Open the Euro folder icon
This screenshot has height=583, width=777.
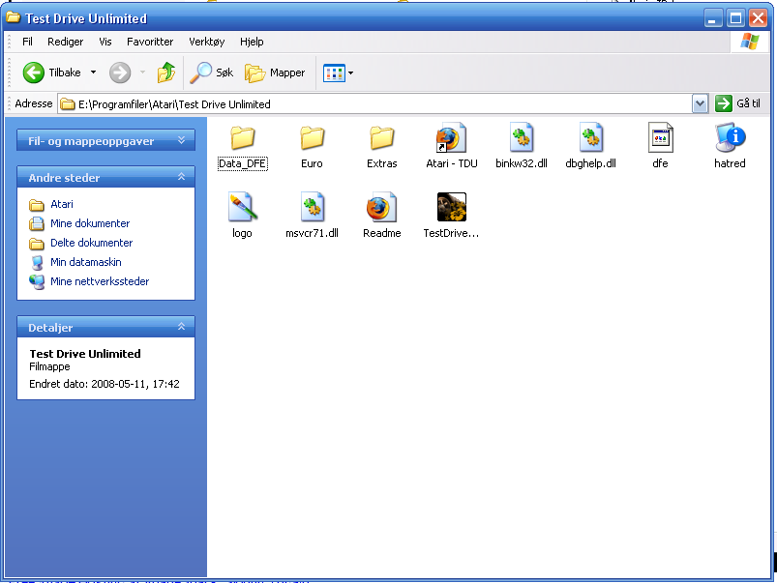312,137
